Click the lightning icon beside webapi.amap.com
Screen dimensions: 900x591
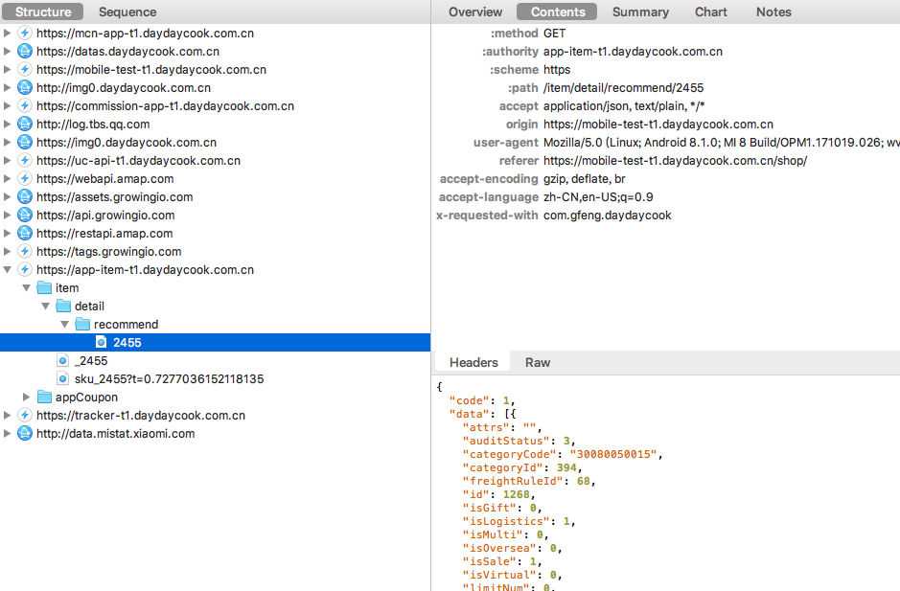(x=26, y=178)
